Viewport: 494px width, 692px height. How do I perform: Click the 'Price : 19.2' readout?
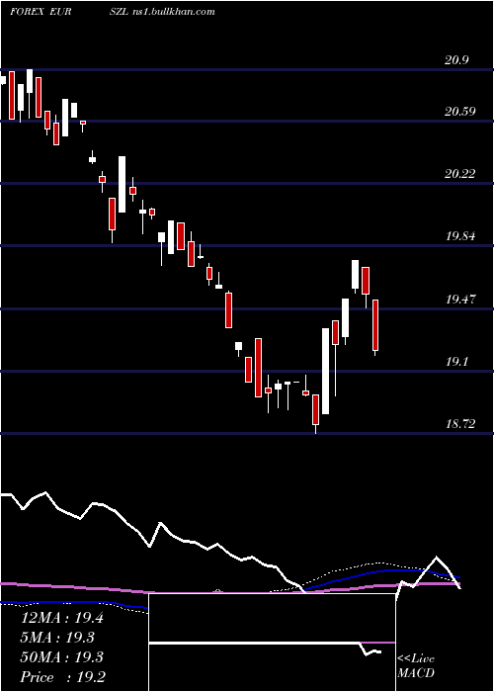tap(62, 677)
